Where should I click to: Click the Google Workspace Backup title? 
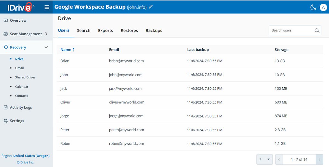(90, 7)
